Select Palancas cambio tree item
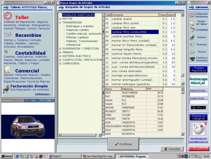Viewport: 211px width, 159px height. (78, 30)
